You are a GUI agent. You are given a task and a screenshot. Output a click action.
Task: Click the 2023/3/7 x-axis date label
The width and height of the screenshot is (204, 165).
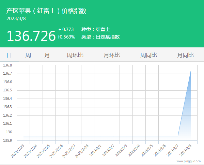pos(173,150)
